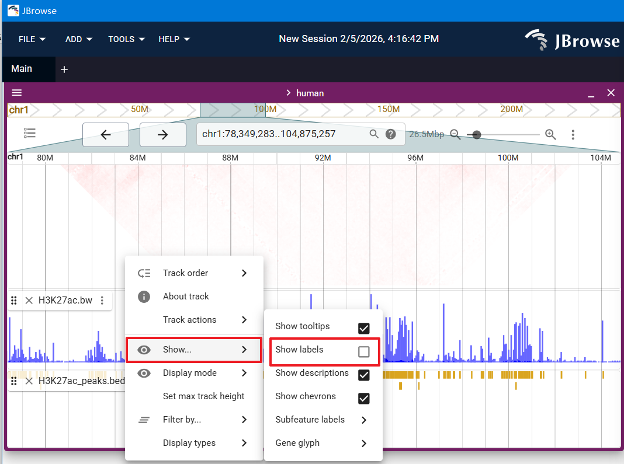Image resolution: width=624 pixels, height=464 pixels.
Task: Uncheck Show descriptions
Action: coord(364,375)
